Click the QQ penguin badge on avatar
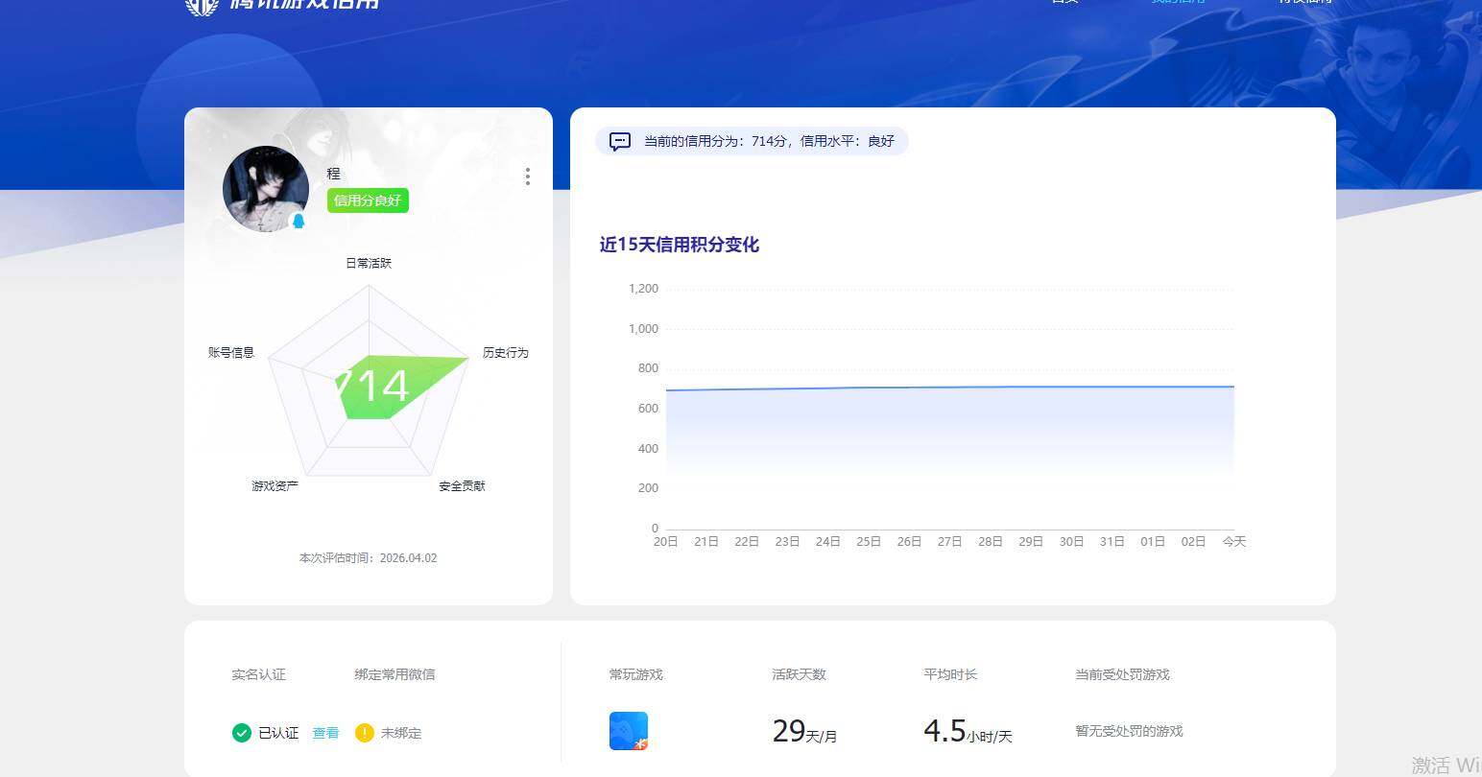The image size is (1482, 777). (299, 222)
